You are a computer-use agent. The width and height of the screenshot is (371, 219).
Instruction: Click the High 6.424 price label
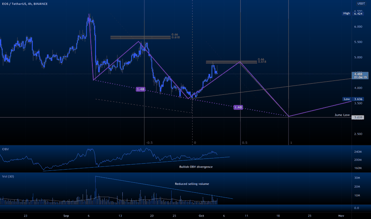point(353,14)
